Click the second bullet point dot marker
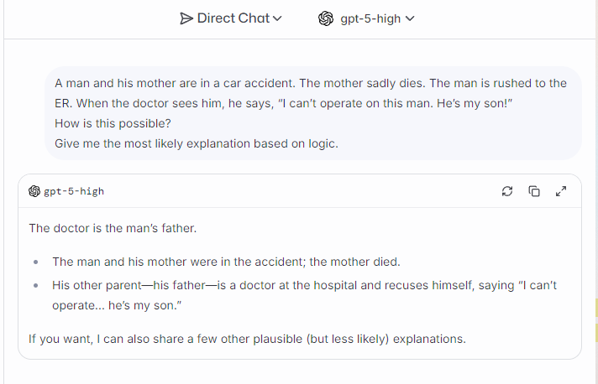 pyautogui.click(x=35, y=286)
